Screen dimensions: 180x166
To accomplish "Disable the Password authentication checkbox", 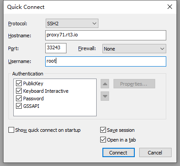I will point(19,99).
